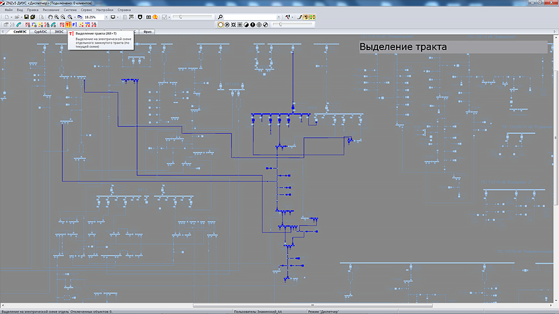Click the shield icon in top toolbar
Screen dimensions: 559x314
point(140,17)
